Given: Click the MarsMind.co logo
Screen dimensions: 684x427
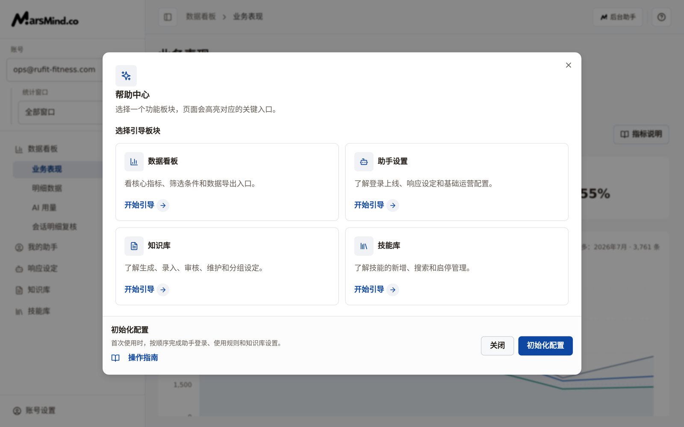Looking at the screenshot, I should tap(45, 19).
